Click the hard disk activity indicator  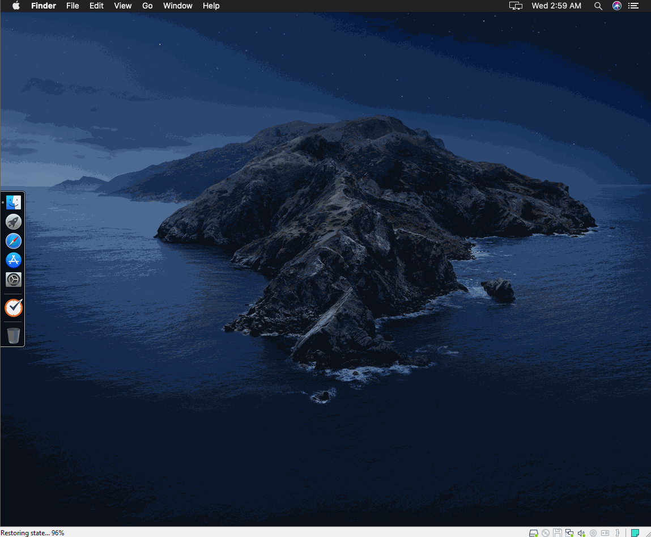click(533, 533)
